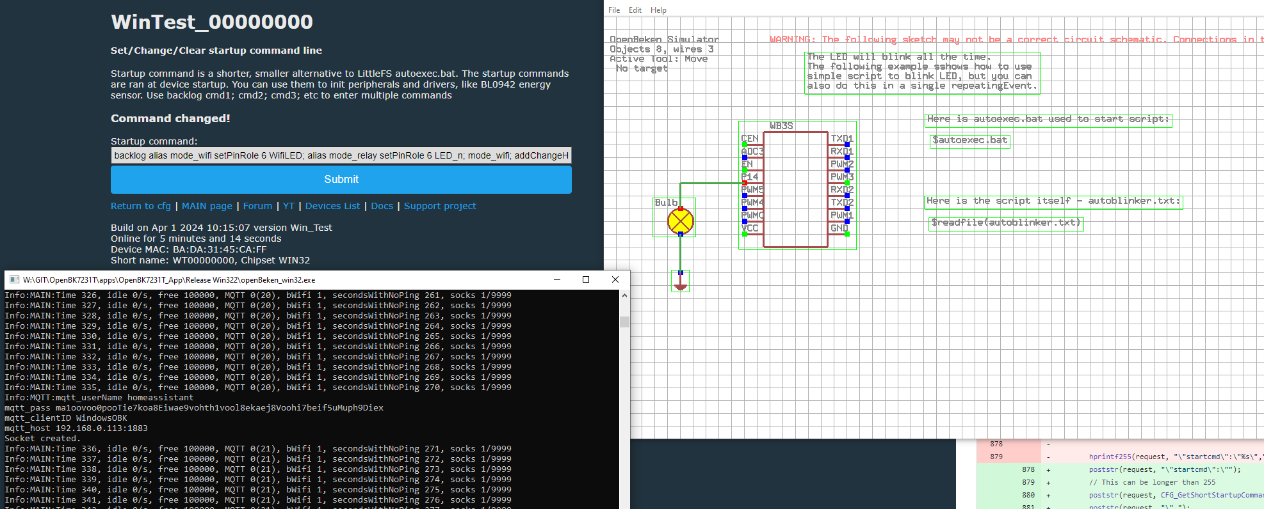Image resolution: width=1264 pixels, height=509 pixels.
Task: Click diff line 879 with hprintf255 code
Action: click(x=1120, y=457)
